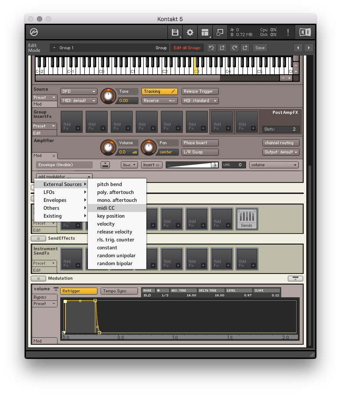Toggle Edit all Groups

(x=187, y=48)
